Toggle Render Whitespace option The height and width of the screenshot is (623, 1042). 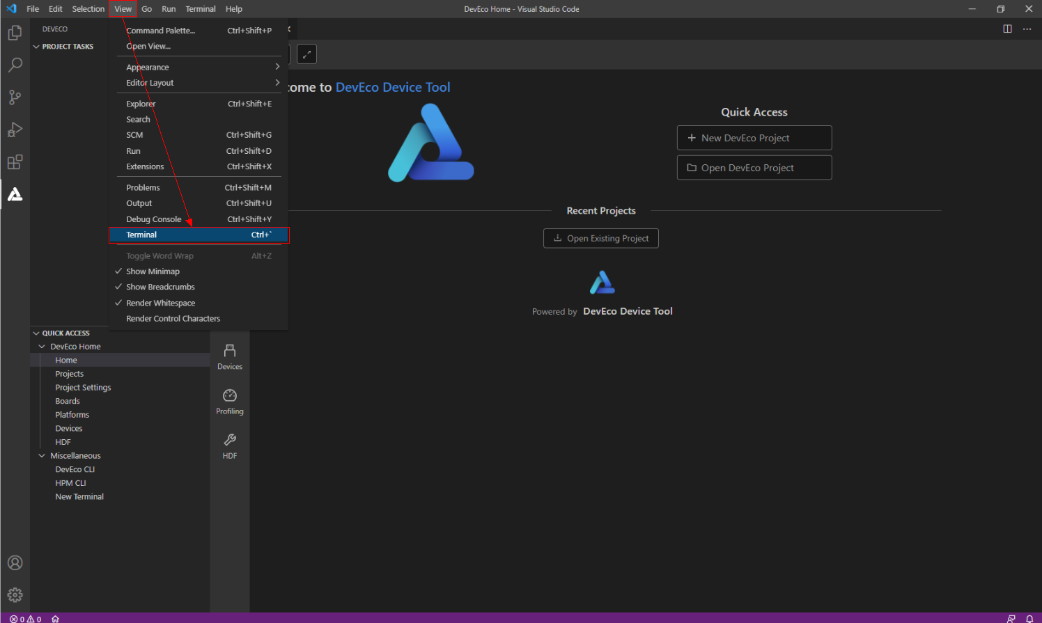[x=199, y=303]
